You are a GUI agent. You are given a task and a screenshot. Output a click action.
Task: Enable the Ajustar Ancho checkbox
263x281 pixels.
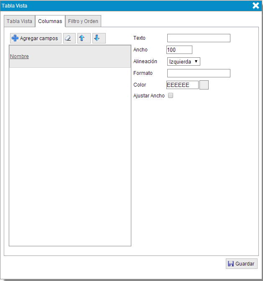pos(171,96)
